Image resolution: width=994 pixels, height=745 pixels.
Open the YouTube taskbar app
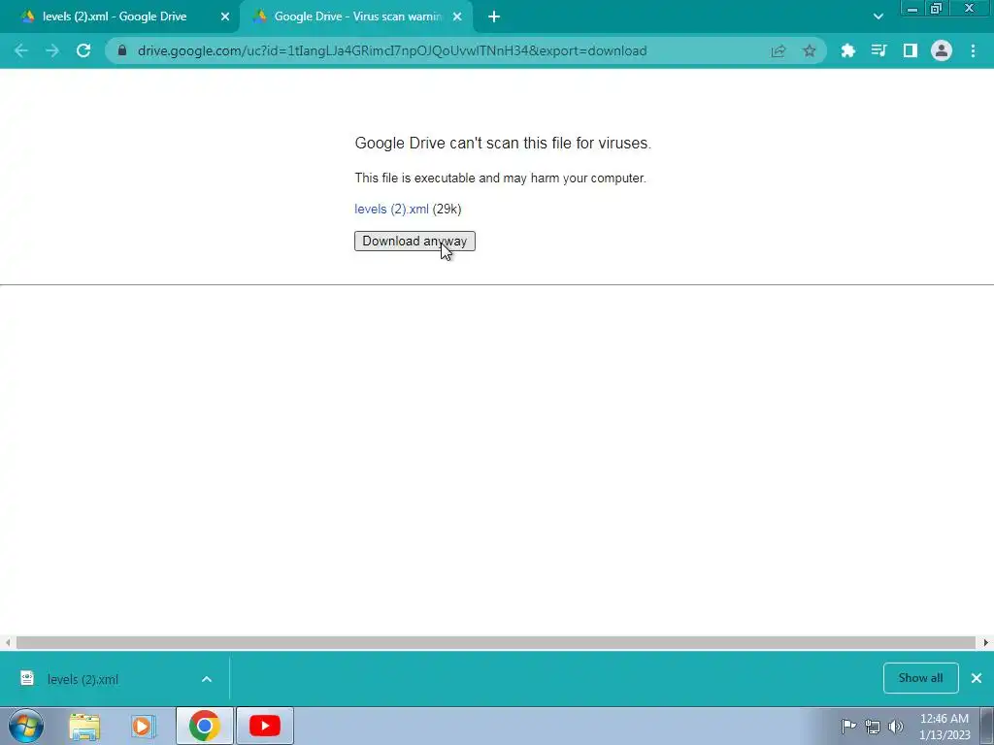265,726
